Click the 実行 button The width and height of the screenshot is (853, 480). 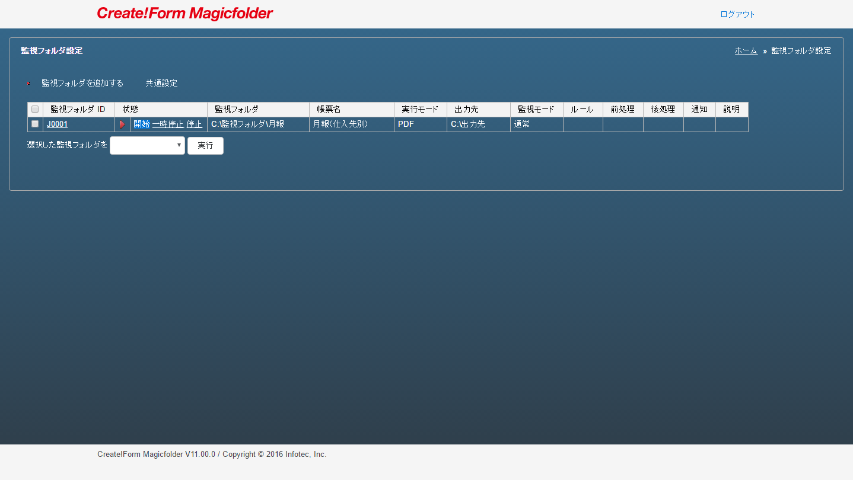tap(205, 145)
